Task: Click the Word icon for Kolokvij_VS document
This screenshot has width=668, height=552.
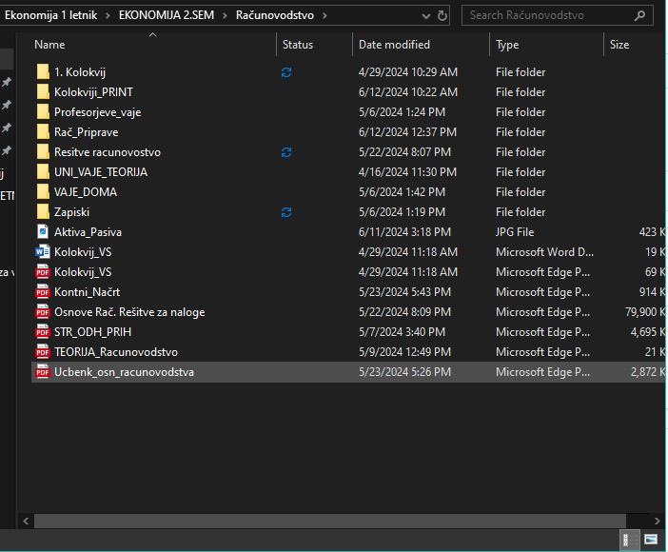Action: [x=42, y=252]
